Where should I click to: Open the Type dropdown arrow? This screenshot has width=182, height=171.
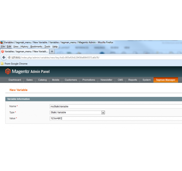pos(103,113)
